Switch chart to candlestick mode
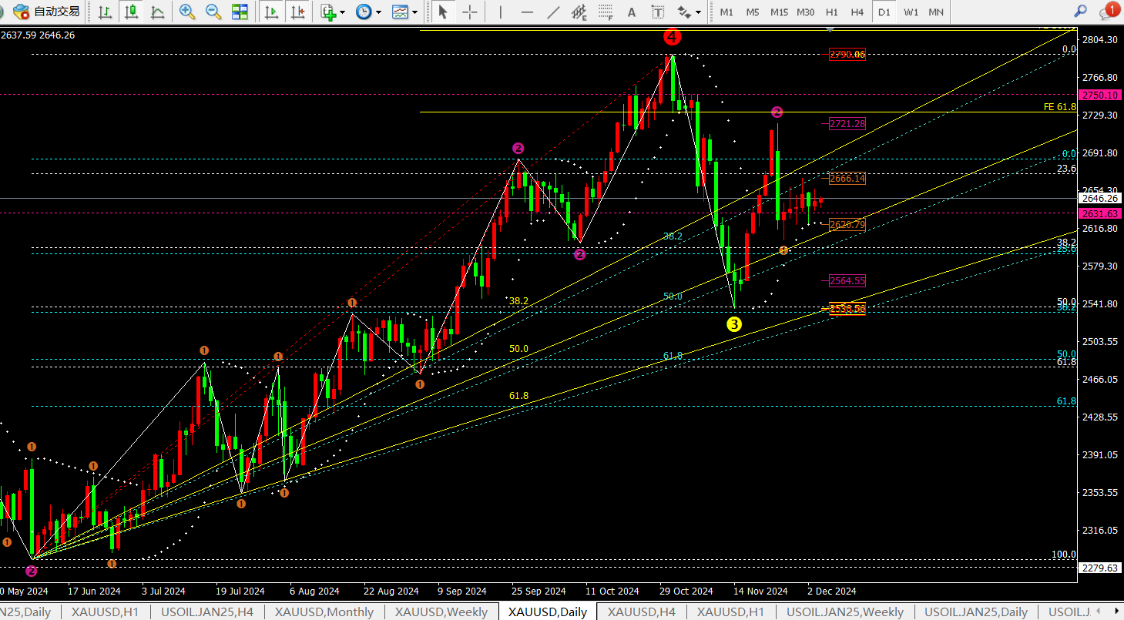Image resolution: width=1124 pixels, height=620 pixels. [x=131, y=12]
